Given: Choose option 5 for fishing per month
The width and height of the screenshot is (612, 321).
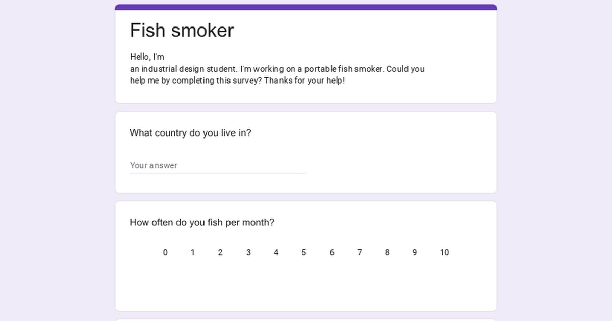Looking at the screenshot, I should coord(304,253).
